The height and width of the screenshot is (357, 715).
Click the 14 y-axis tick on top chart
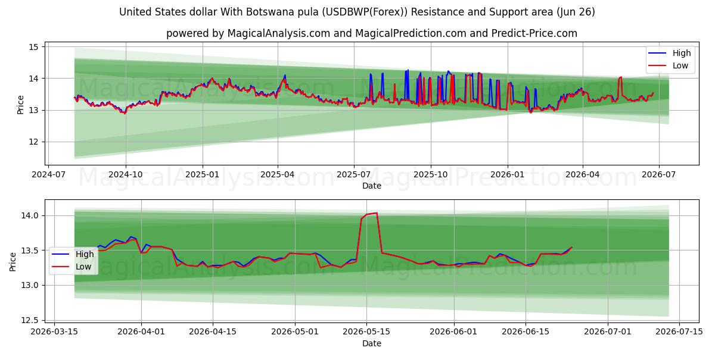tap(33, 78)
